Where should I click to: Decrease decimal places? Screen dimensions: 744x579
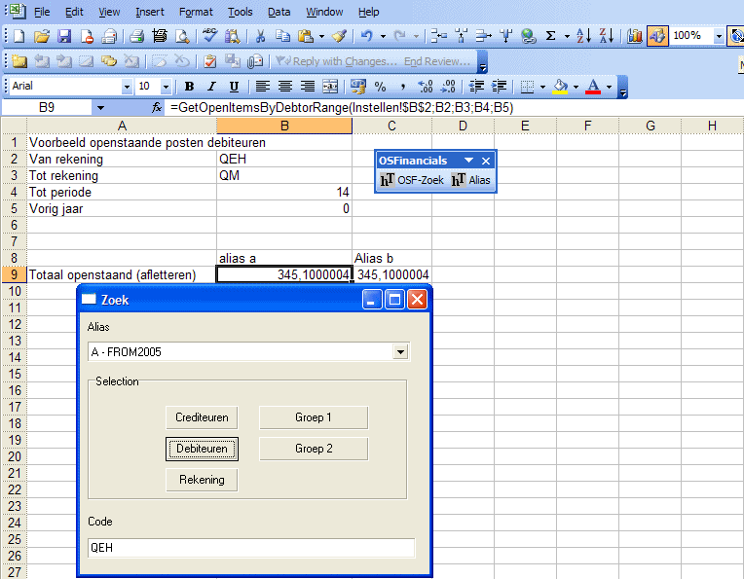click(x=448, y=87)
